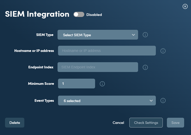191x135 pixels.
Task: Select the Minimum Score value field
Action: 77,83
